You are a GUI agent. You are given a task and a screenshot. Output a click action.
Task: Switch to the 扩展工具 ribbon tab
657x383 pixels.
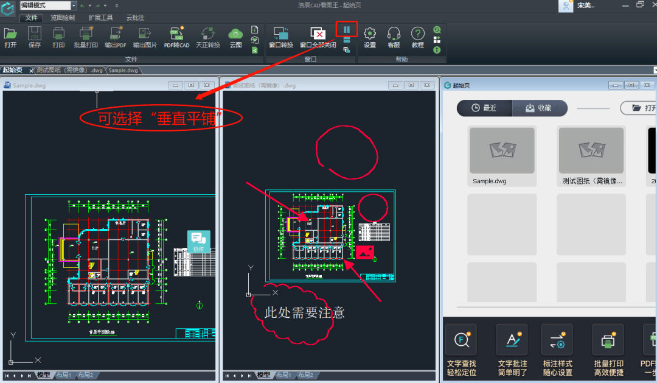tap(100, 18)
